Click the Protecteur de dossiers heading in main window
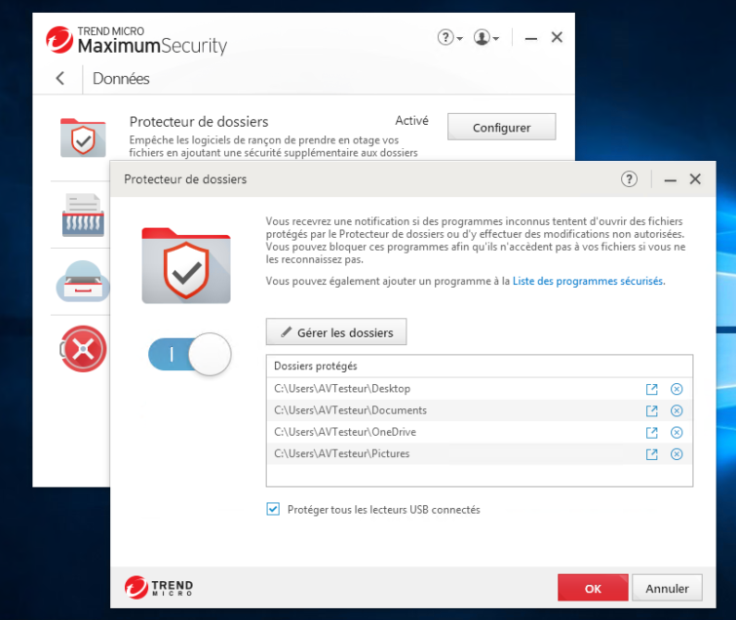The width and height of the screenshot is (736, 620). (x=199, y=122)
